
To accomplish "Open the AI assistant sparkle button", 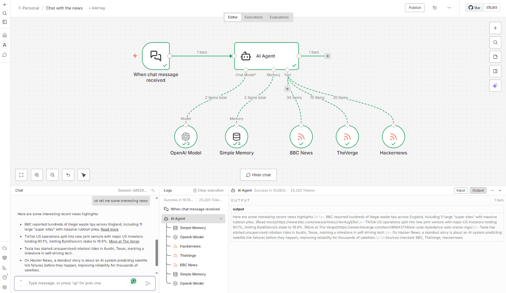I will tap(495, 86).
